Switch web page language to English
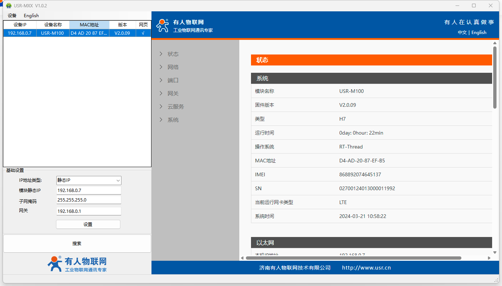Image resolution: width=502 pixels, height=286 pixels. 479,33
